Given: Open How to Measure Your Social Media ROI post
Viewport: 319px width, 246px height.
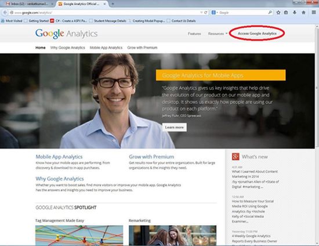Looking at the screenshot, I should click(253, 211).
